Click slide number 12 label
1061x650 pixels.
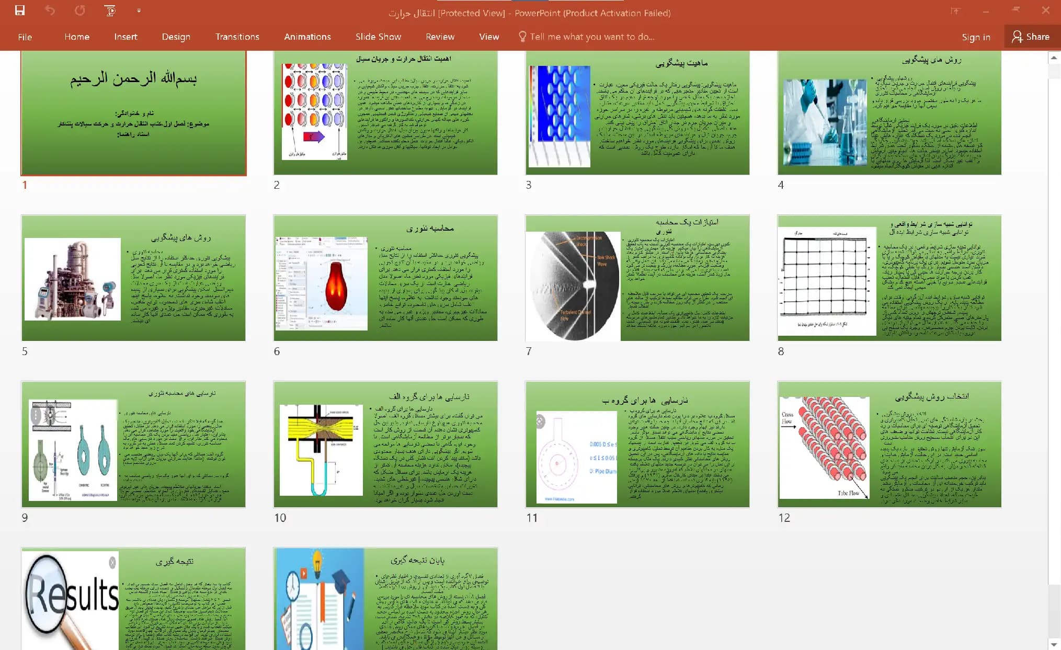(784, 518)
